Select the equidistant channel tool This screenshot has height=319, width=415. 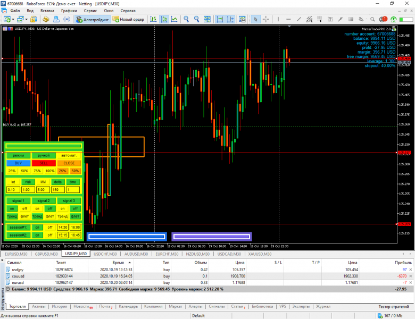point(309,19)
